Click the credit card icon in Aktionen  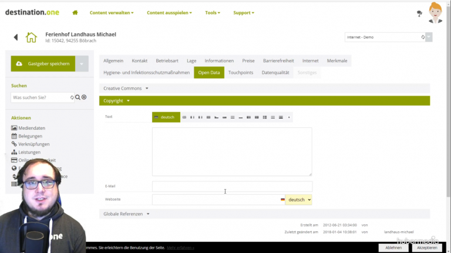(14, 160)
